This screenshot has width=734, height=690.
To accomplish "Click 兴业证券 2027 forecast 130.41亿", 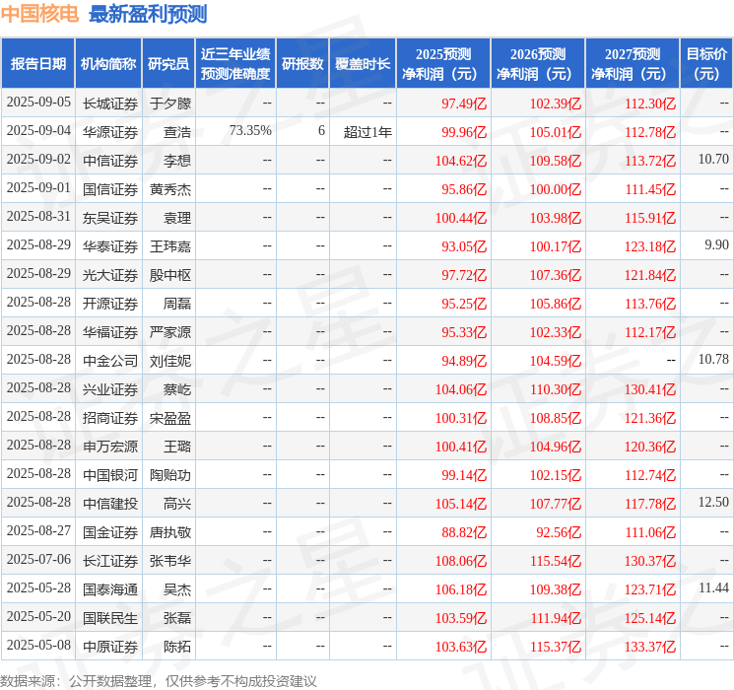I will click(650, 389).
